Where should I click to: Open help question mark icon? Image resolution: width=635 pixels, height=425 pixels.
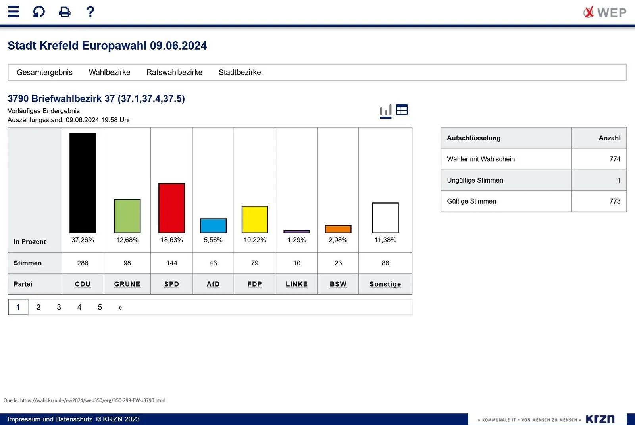[90, 12]
